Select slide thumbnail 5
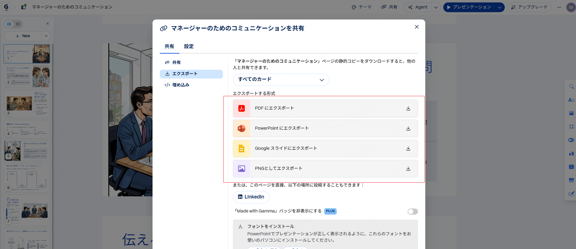This screenshot has width=576, height=249. pos(27,150)
